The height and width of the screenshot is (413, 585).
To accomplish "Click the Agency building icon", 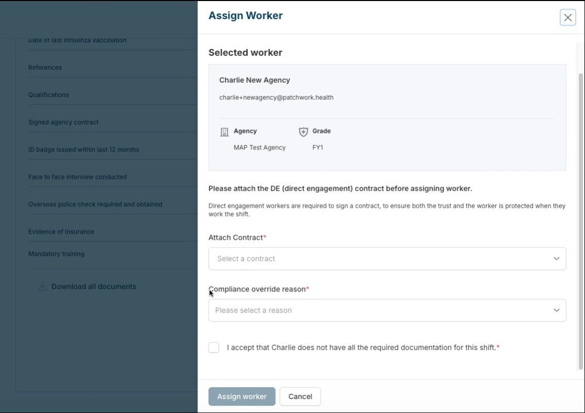I will click(224, 132).
